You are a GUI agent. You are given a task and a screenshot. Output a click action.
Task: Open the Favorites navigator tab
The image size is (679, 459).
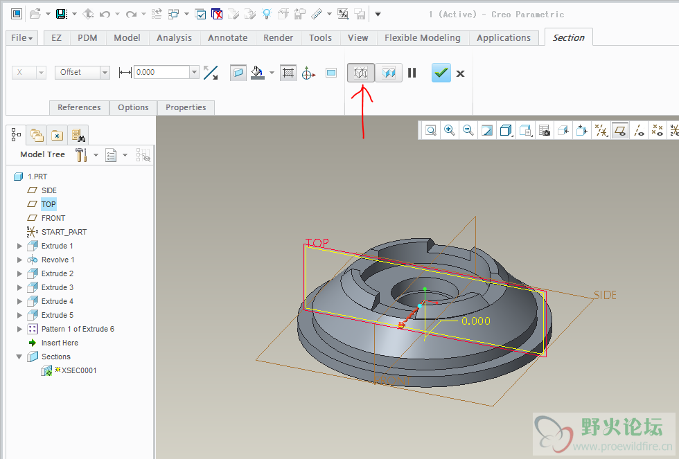click(x=57, y=136)
